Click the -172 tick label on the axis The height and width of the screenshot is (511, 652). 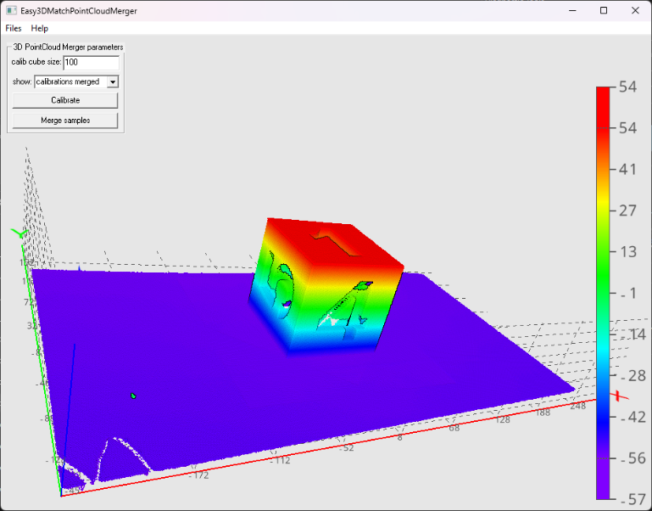point(198,475)
